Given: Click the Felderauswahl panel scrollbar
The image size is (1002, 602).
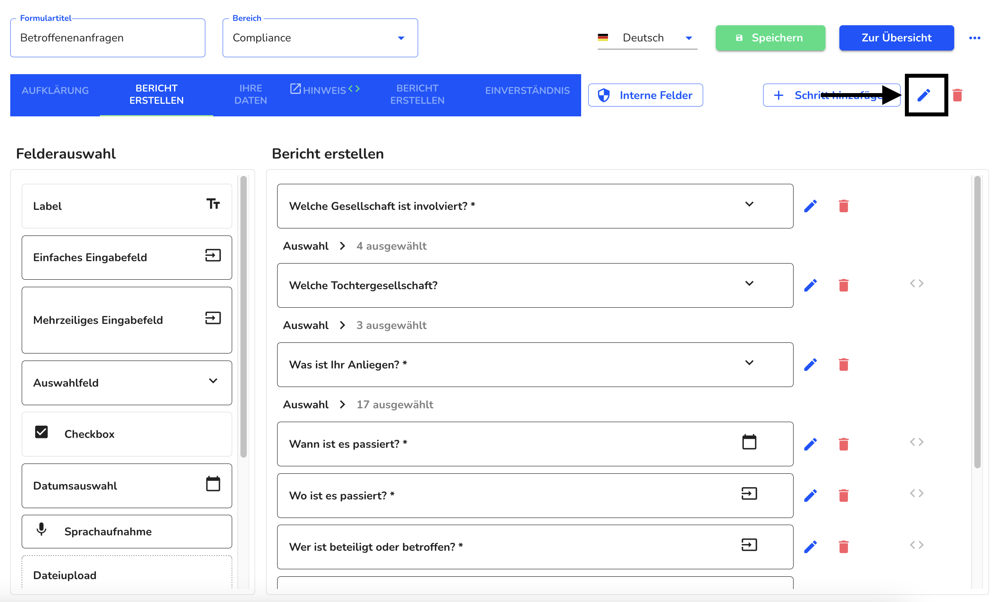Looking at the screenshot, I should (x=243, y=316).
